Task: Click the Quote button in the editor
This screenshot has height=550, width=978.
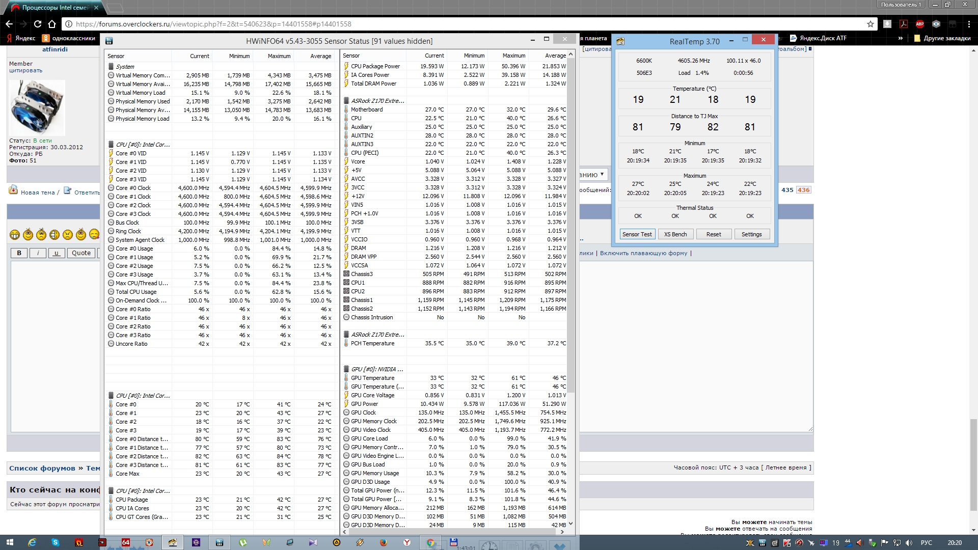Action: (81, 253)
